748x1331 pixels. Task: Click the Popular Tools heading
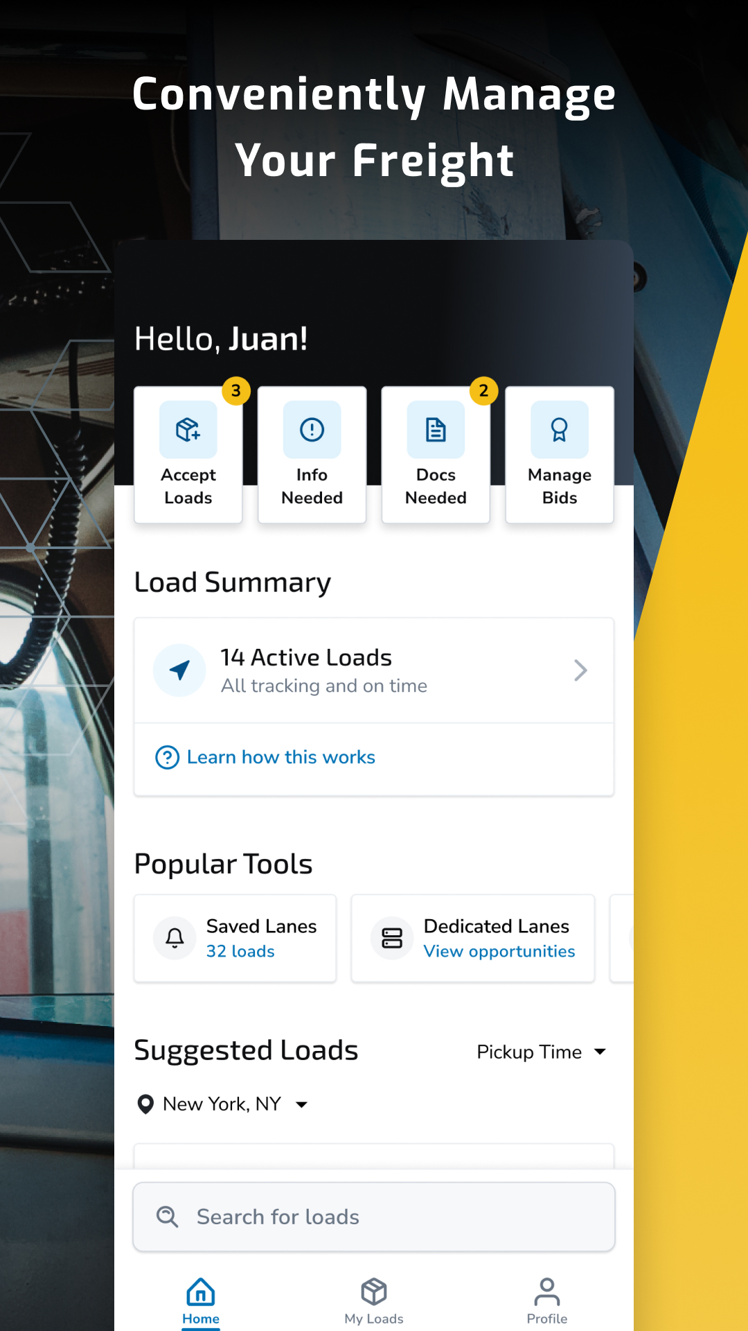coord(223,864)
